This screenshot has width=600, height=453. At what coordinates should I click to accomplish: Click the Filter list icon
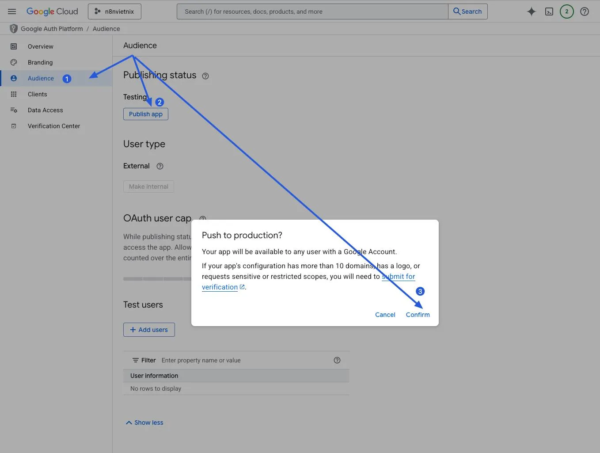point(136,360)
